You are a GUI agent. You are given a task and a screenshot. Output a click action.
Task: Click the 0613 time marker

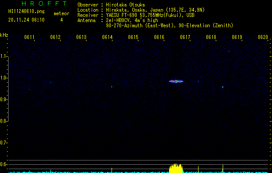pos(81,37)
